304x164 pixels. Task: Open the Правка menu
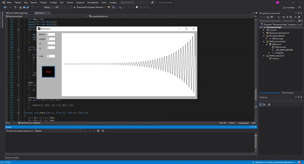(18, 3)
